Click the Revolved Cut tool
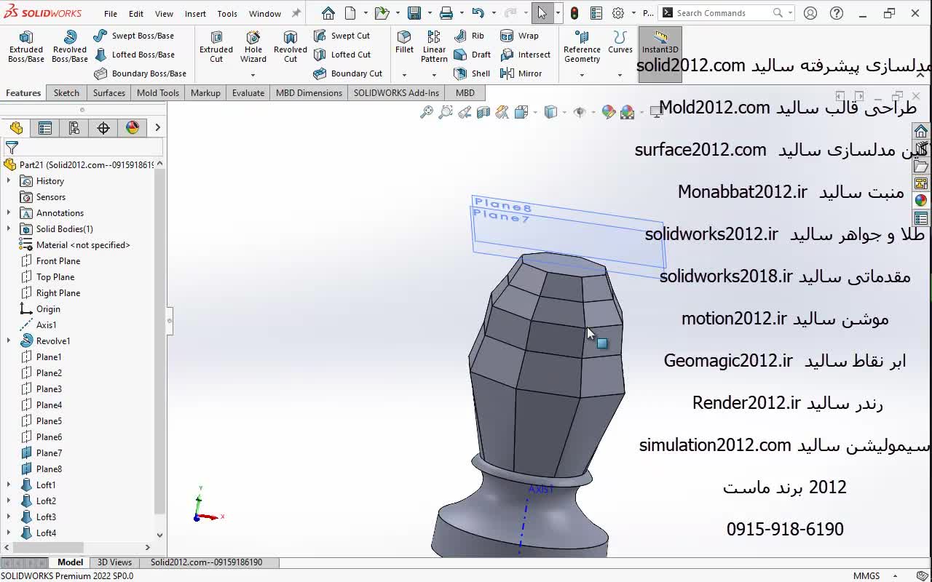932x582 pixels. (x=291, y=47)
